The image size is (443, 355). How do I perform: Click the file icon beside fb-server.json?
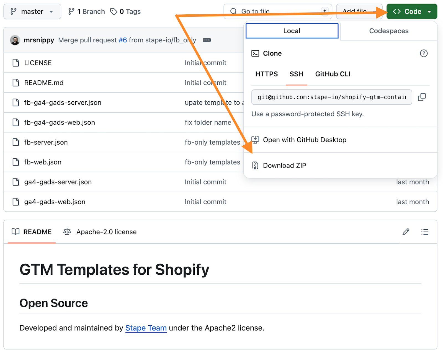[x=16, y=142]
